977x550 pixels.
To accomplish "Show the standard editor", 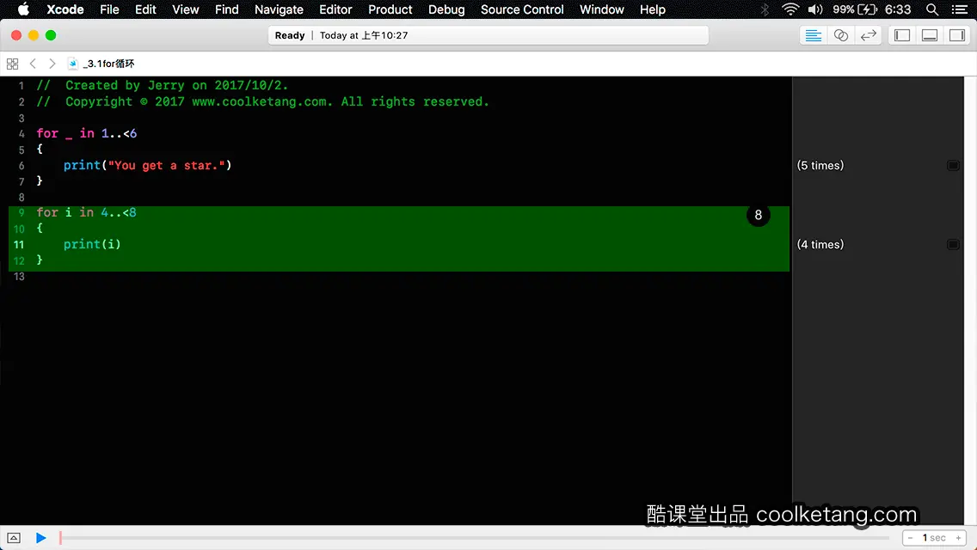I will click(x=813, y=35).
